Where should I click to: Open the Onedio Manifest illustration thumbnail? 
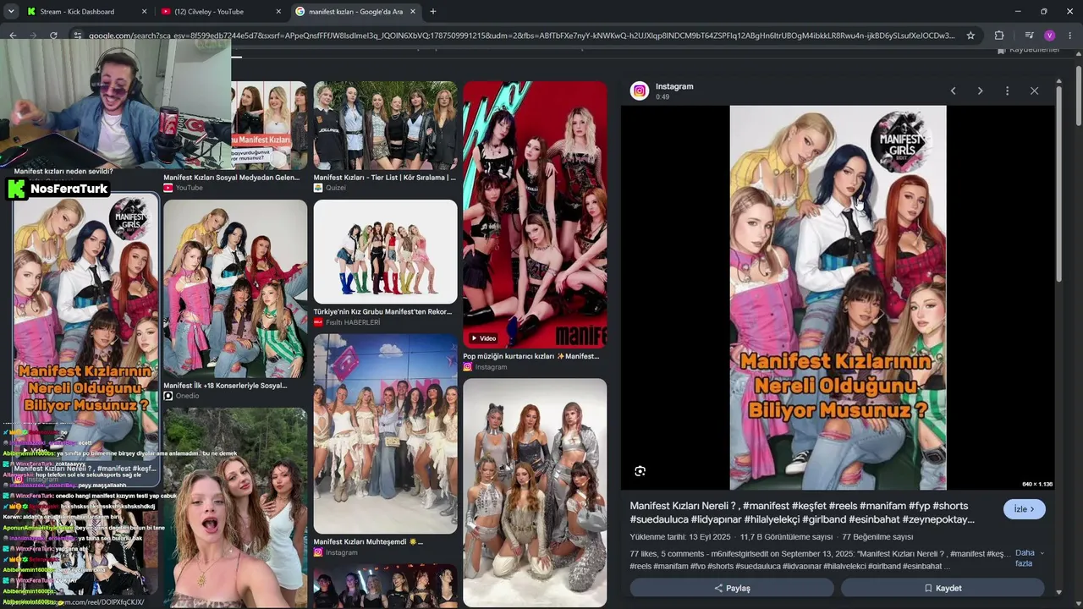[235, 288]
